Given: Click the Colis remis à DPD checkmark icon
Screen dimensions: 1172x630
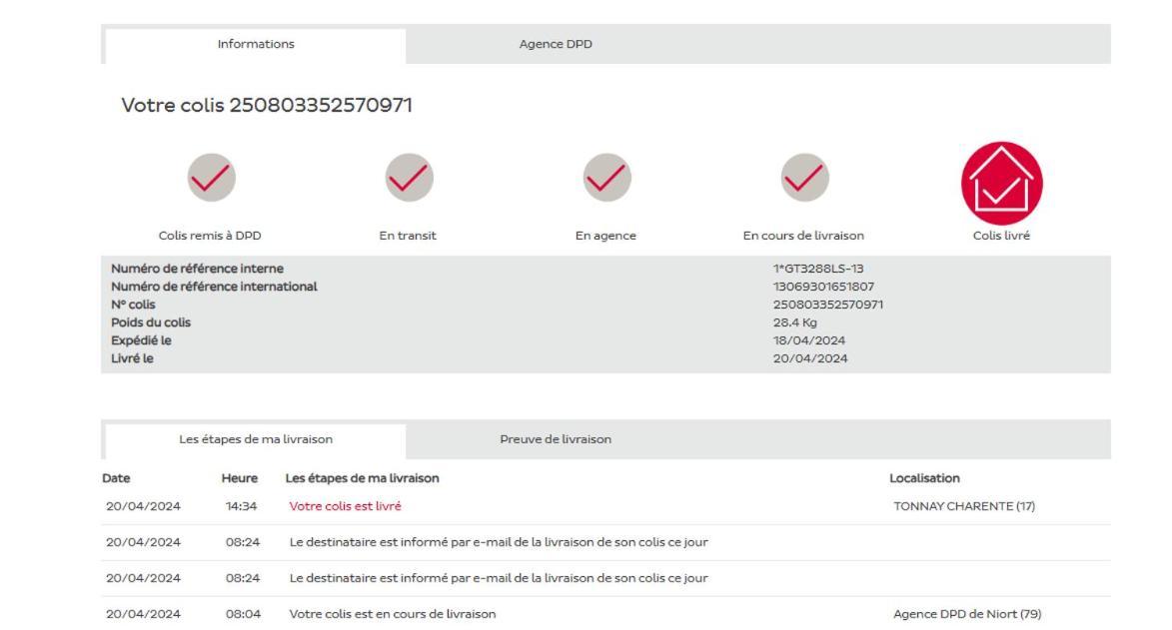Looking at the screenshot, I should pos(211,178).
